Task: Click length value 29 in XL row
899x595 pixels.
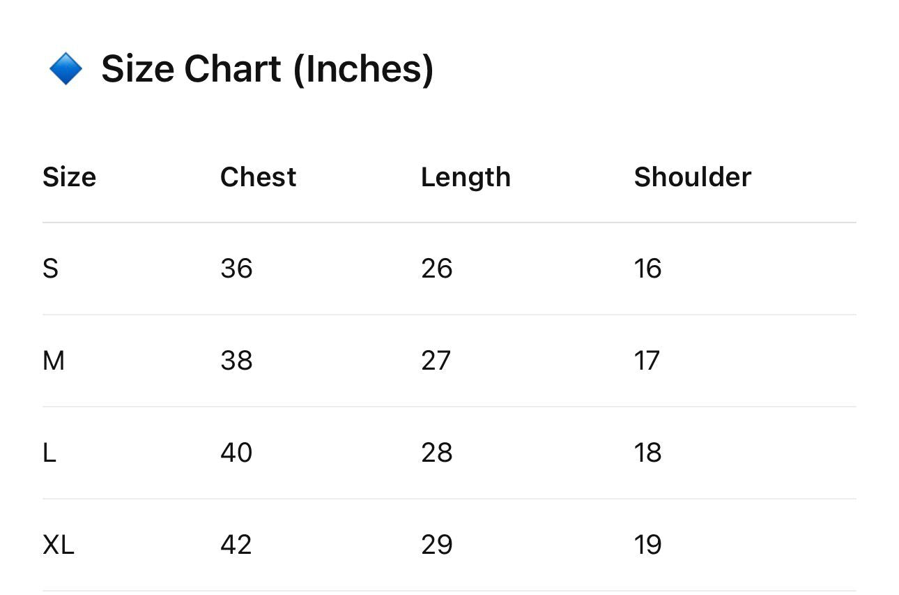Action: click(437, 545)
